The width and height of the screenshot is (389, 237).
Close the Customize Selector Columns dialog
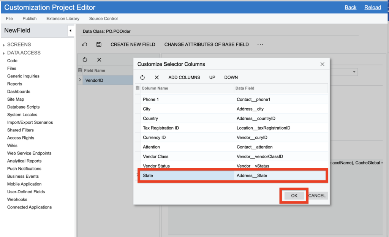pos(322,64)
